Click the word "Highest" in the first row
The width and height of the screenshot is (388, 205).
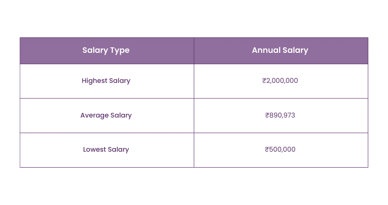[x=94, y=81]
